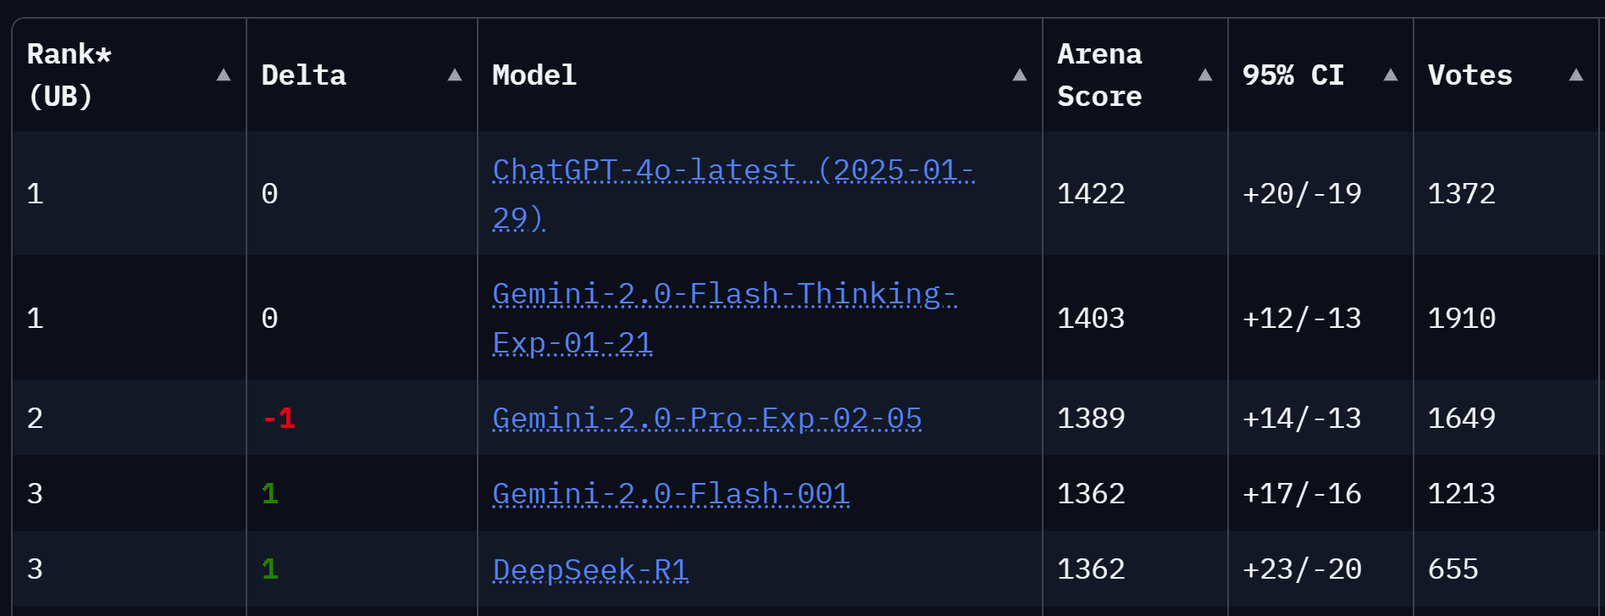Open the Gemini-2.0-Flash-001 model link
This screenshot has width=1605, height=616.
pyautogui.click(x=671, y=493)
